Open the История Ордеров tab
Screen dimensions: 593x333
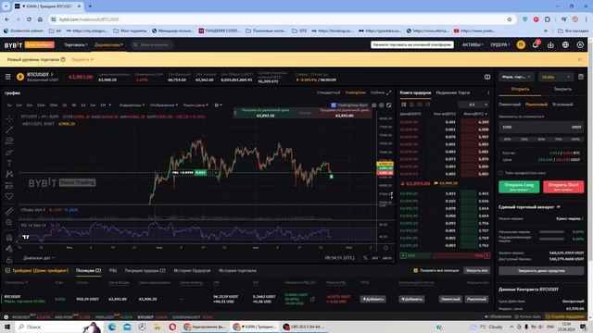192,270
